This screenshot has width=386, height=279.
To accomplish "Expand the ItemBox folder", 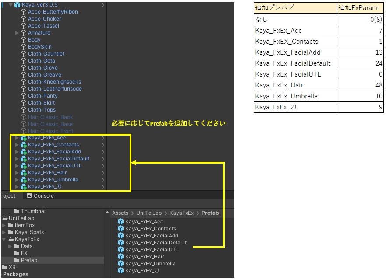I will (4, 225).
